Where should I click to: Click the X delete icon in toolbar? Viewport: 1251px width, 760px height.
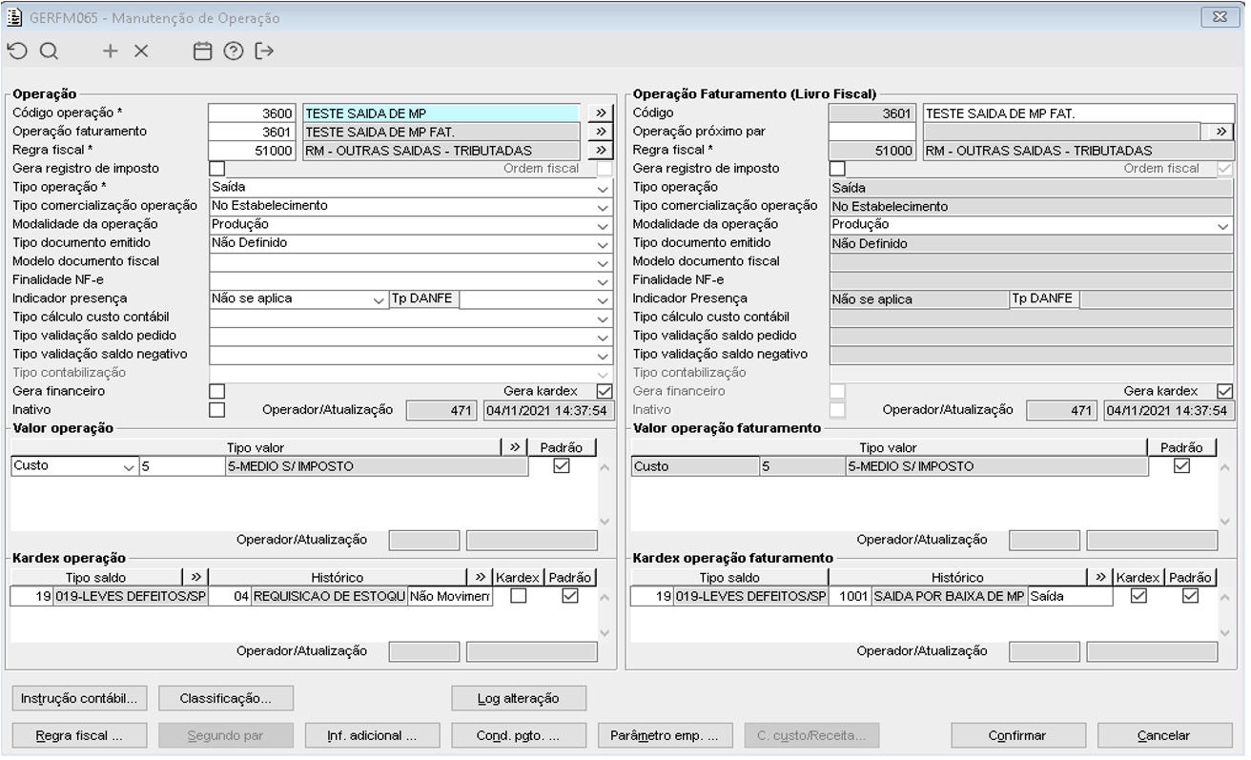tap(141, 51)
